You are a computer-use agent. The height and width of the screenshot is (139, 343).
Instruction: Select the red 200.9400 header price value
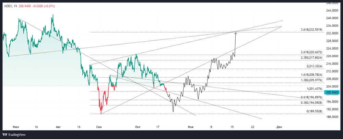[25, 6]
